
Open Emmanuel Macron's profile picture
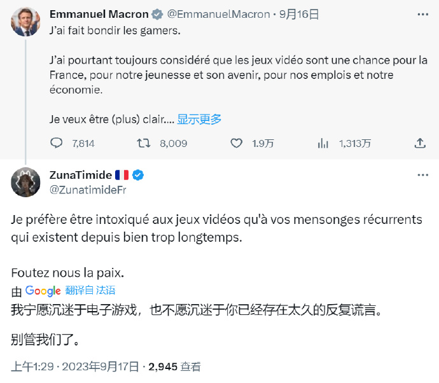pyautogui.click(x=25, y=21)
